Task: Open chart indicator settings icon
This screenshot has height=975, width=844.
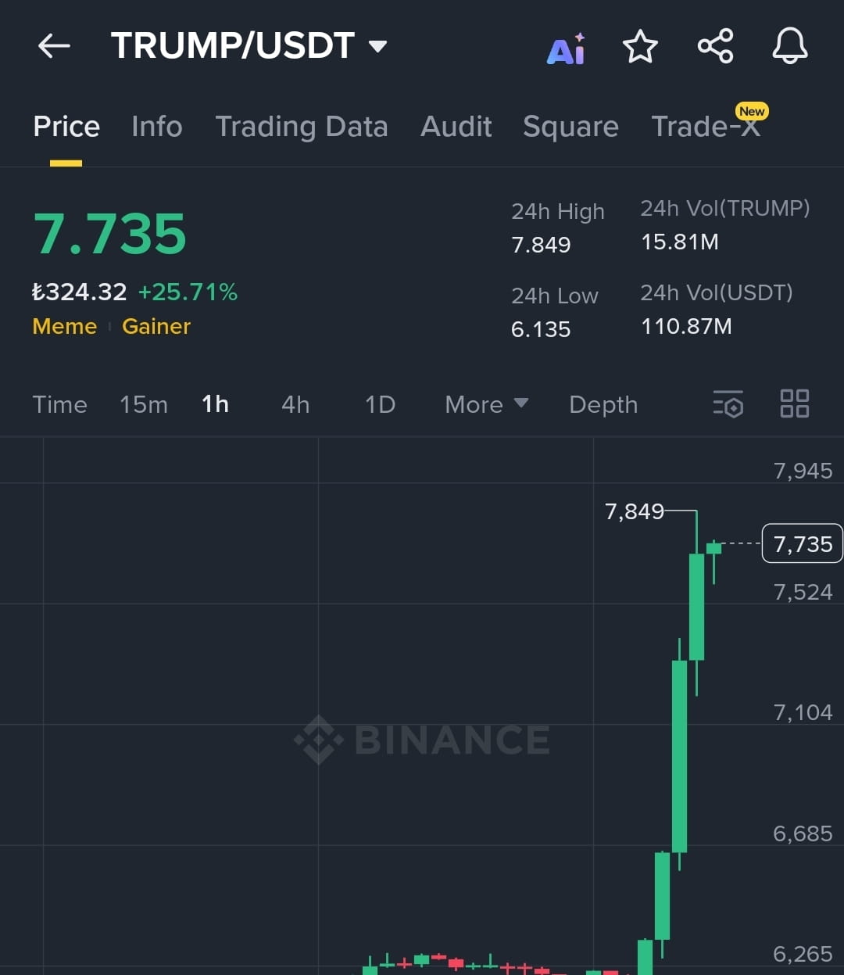Action: point(728,404)
